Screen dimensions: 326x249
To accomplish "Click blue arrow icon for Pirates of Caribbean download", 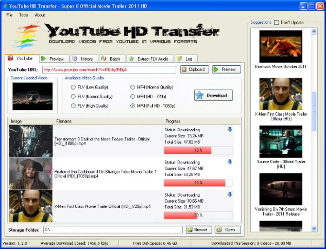I will click(229, 162).
